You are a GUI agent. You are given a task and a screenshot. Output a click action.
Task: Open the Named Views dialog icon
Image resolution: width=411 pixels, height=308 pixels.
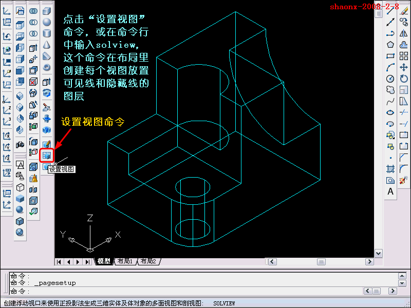20,11
